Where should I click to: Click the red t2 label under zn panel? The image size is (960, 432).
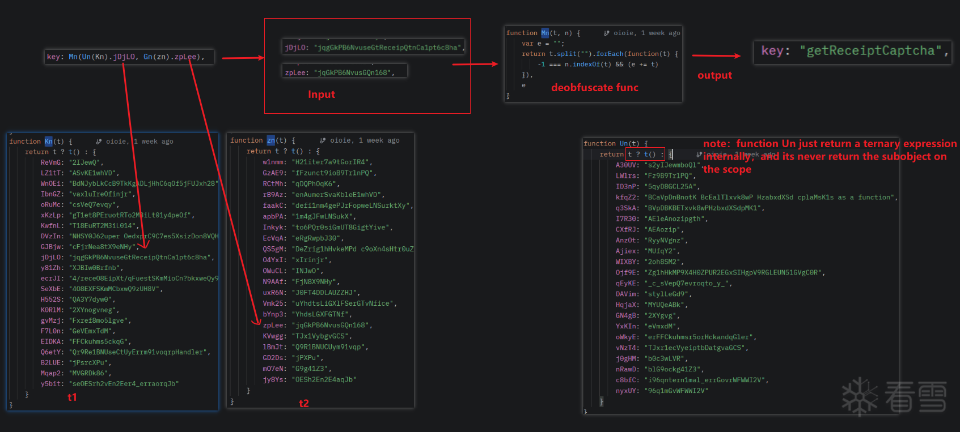pyautogui.click(x=304, y=403)
